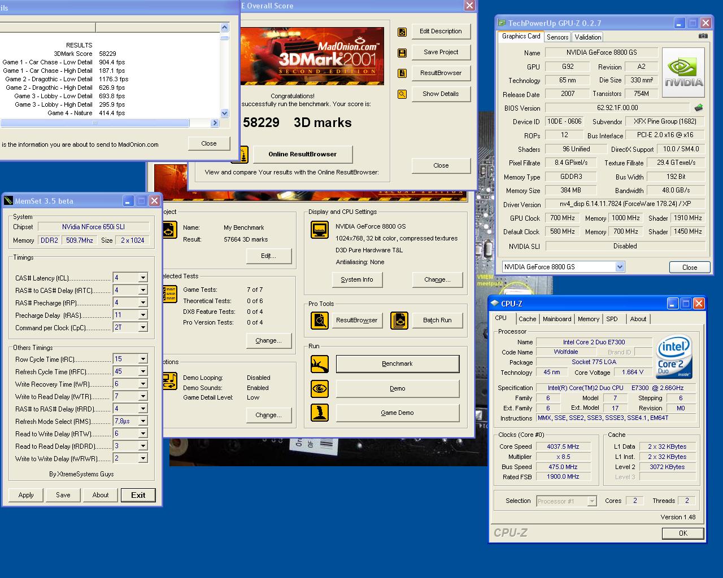The width and height of the screenshot is (723, 578).
Task: Open RAS# Precharge (tRP) dropdown
Action: coord(143,303)
